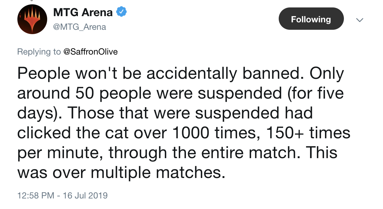Open the MTG Arena display name

coord(83,12)
